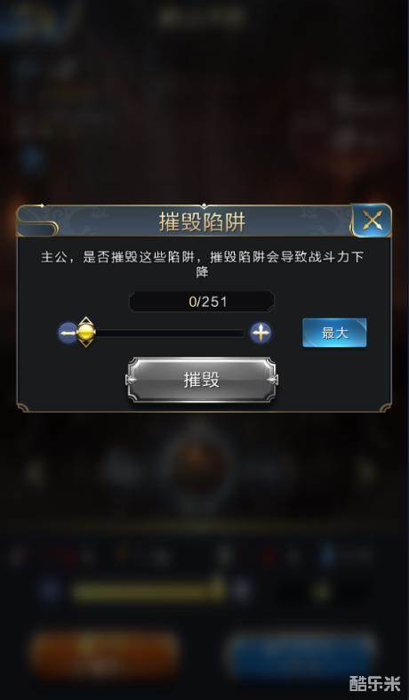
Task: Click the 摧毁陷阱 dialog title
Action: (x=202, y=221)
